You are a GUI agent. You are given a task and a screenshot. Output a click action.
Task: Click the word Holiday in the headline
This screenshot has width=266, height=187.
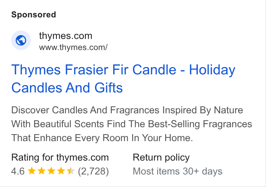212,70
